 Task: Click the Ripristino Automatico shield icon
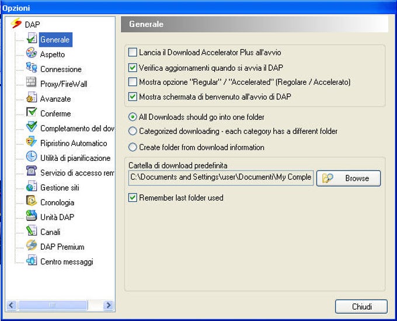click(x=32, y=141)
